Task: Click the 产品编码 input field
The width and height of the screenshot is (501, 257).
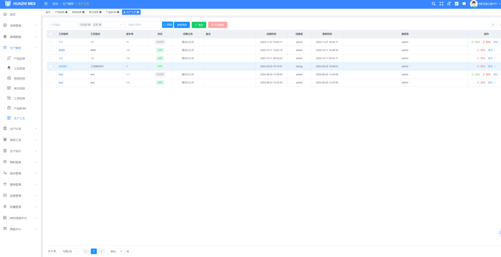Action: [x=63, y=25]
